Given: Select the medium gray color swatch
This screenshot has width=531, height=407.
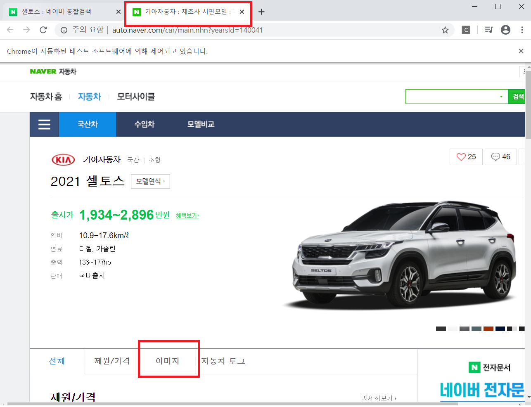Looking at the screenshot, I should coord(465,329).
